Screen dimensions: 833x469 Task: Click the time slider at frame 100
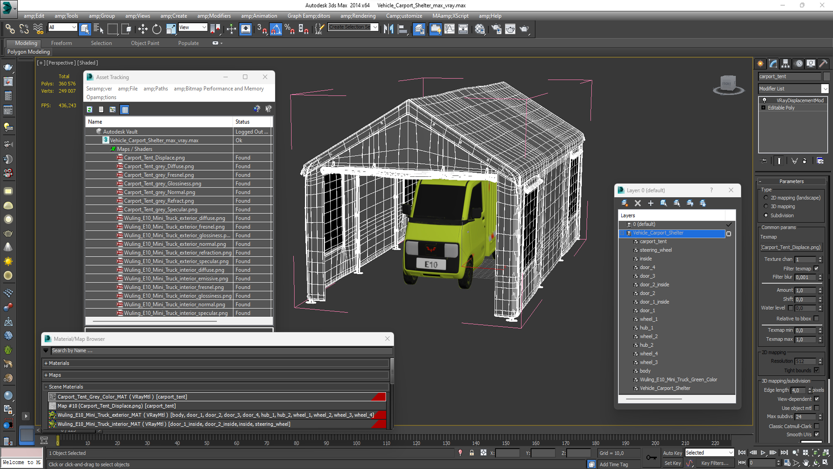coord(356,440)
